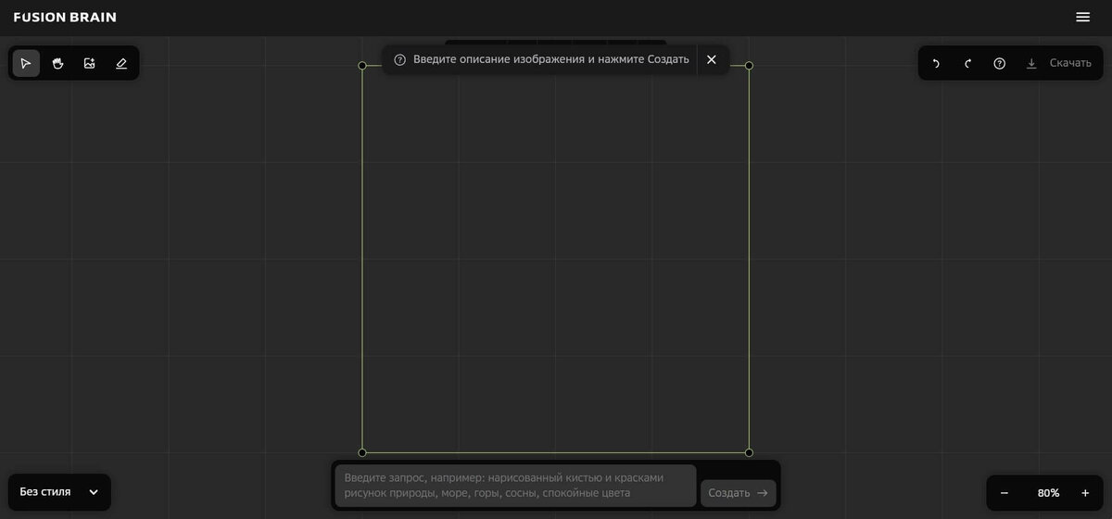Click the bottom-right canvas frame handle
The height and width of the screenshot is (519, 1112).
[x=749, y=452]
